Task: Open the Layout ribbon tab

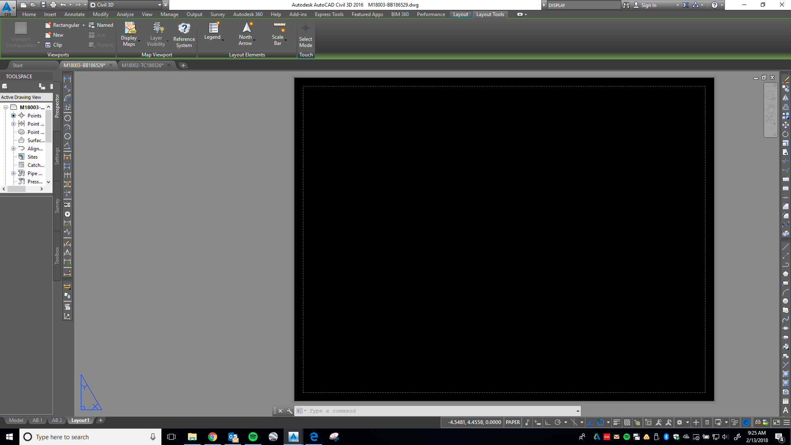Action: coord(460,14)
